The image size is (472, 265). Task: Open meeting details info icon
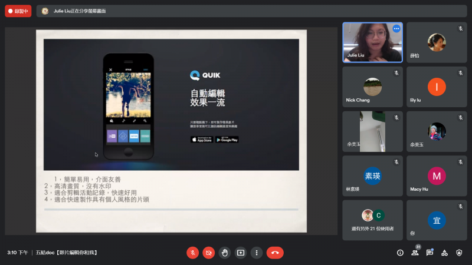[400, 253]
